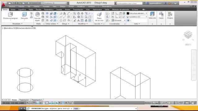Click the search binoculars icon

(x=144, y=3)
